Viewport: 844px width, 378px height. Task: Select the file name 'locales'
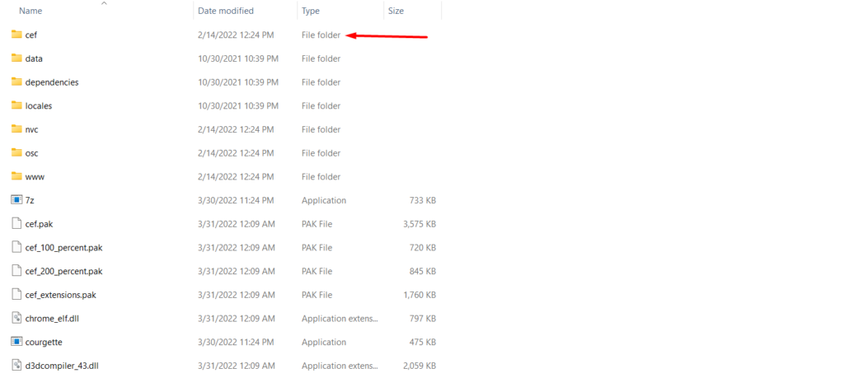(39, 106)
